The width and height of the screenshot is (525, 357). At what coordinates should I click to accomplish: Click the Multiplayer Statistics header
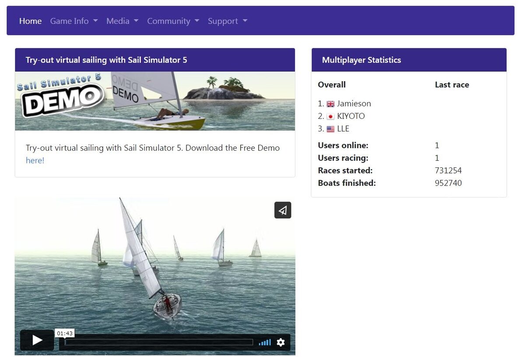(x=409, y=60)
